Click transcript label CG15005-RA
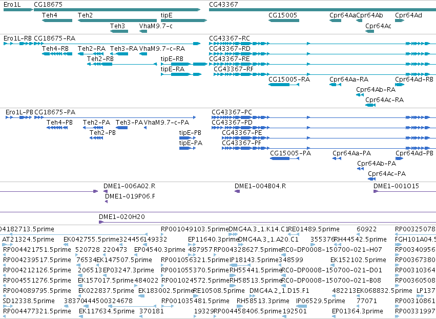This screenshot has width=436, height=319. (289, 79)
